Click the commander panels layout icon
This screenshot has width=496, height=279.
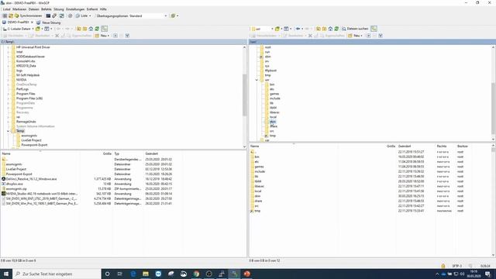[x=5, y=15]
